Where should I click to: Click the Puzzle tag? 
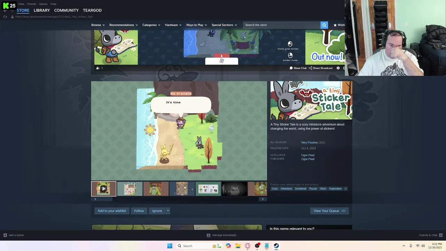[313, 189]
